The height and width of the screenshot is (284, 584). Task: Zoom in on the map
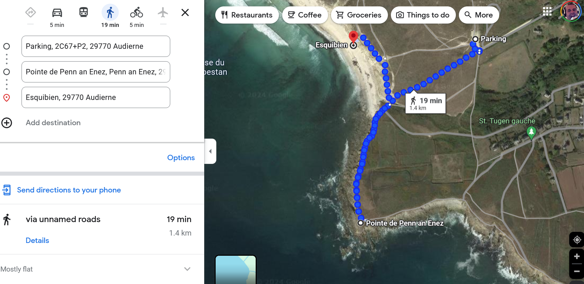tap(577, 256)
